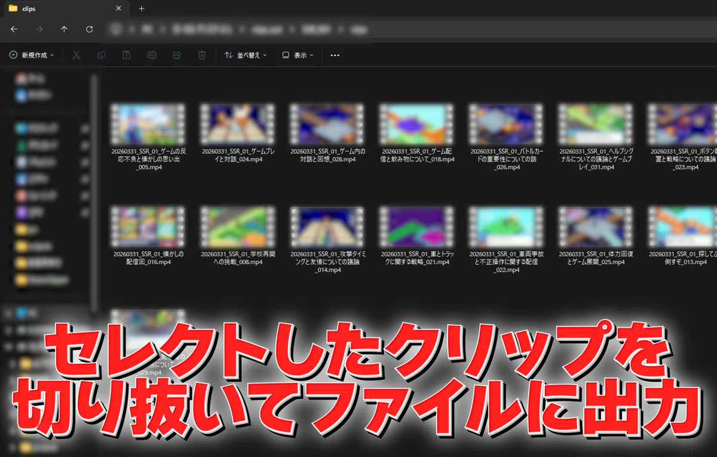Select the ゲーム内の対話と回想_028.mp4 thumbnail

(x=327, y=124)
